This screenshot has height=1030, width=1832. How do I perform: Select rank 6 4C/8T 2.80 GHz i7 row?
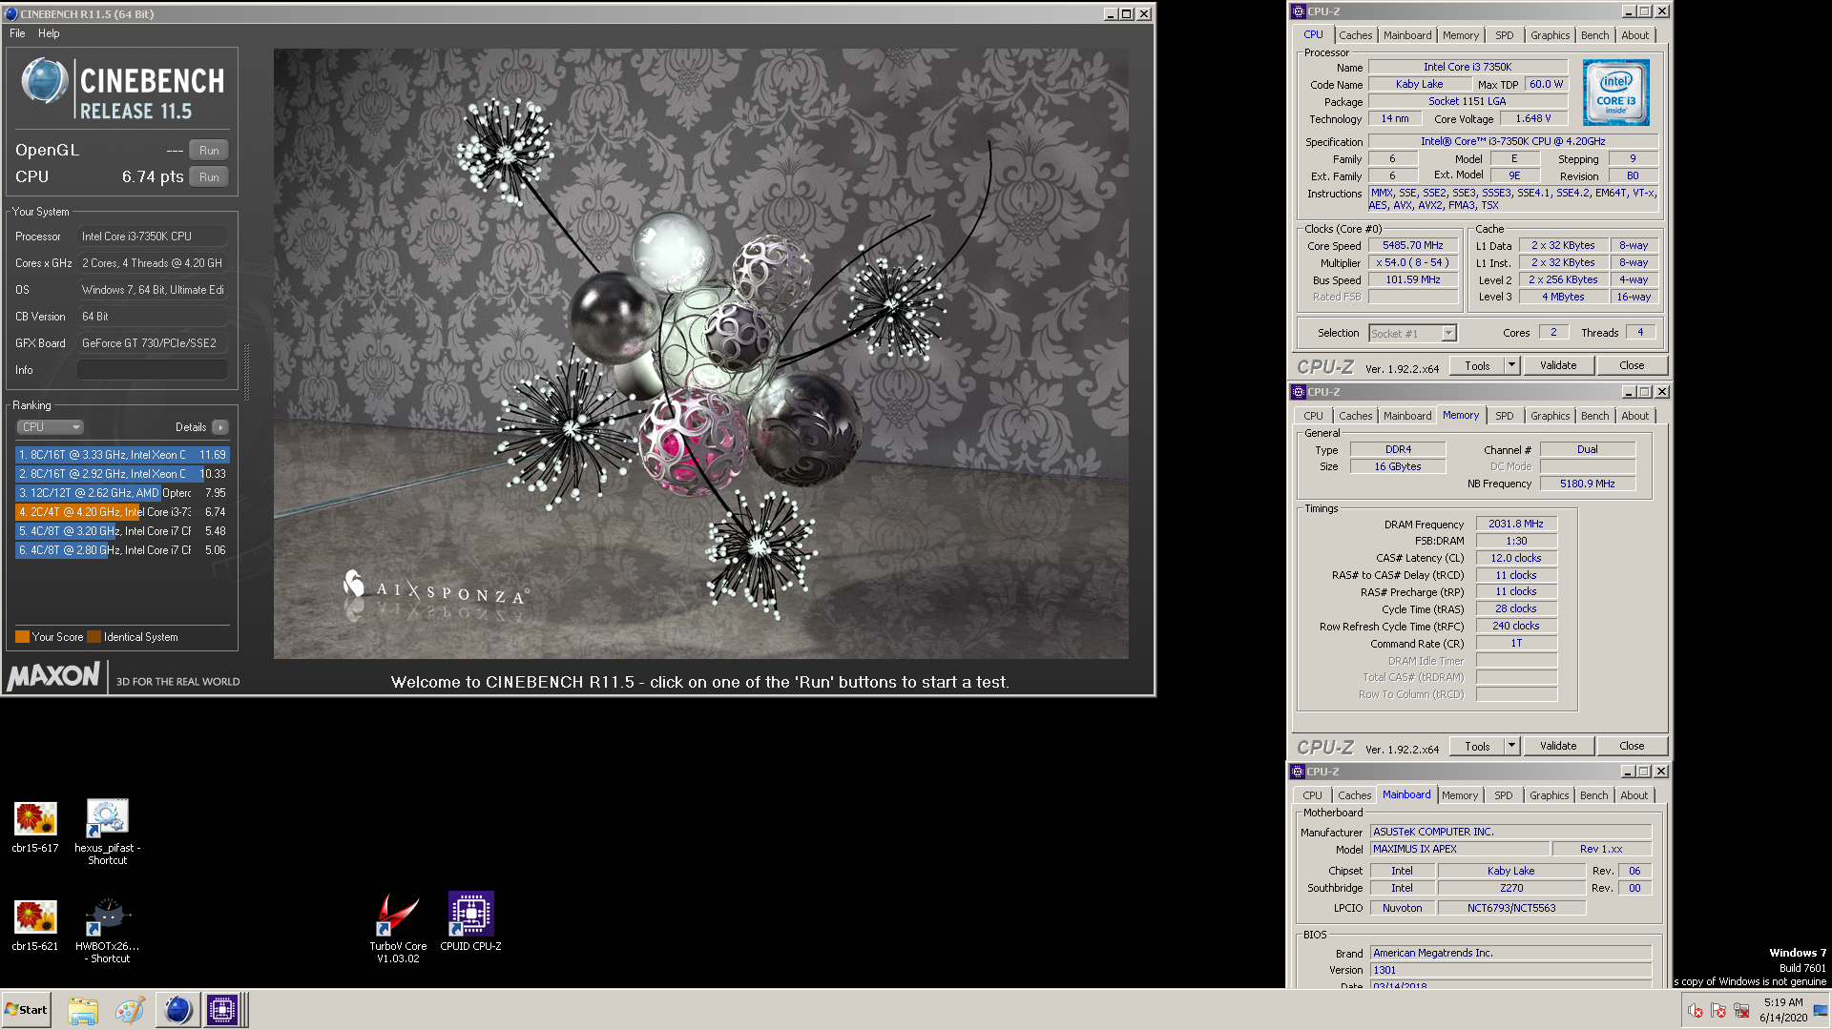[x=122, y=550]
